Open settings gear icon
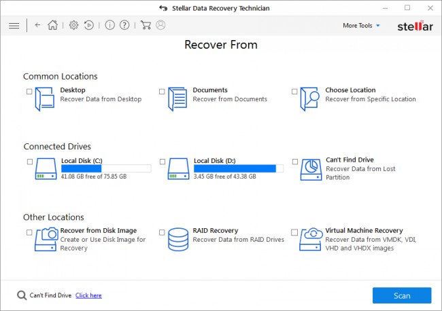This screenshot has height=311, width=442. point(73,25)
